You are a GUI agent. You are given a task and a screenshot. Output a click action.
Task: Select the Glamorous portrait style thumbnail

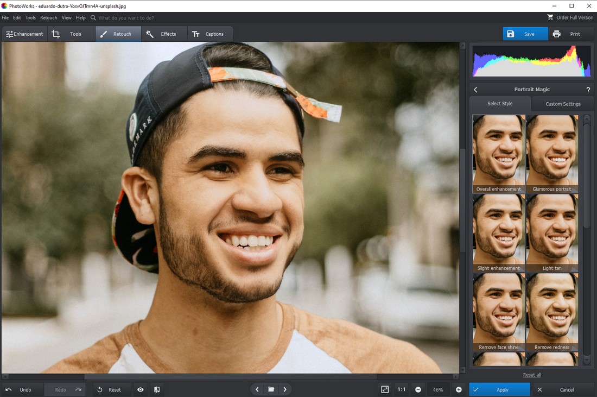552,154
